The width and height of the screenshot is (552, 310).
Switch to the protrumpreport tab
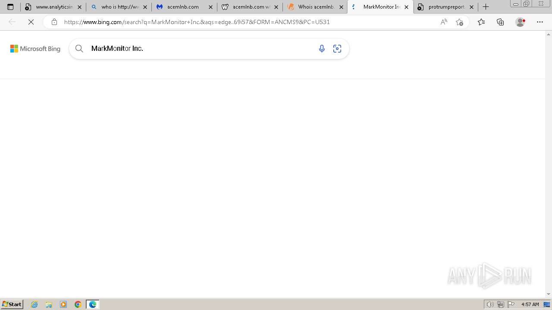tap(445, 7)
